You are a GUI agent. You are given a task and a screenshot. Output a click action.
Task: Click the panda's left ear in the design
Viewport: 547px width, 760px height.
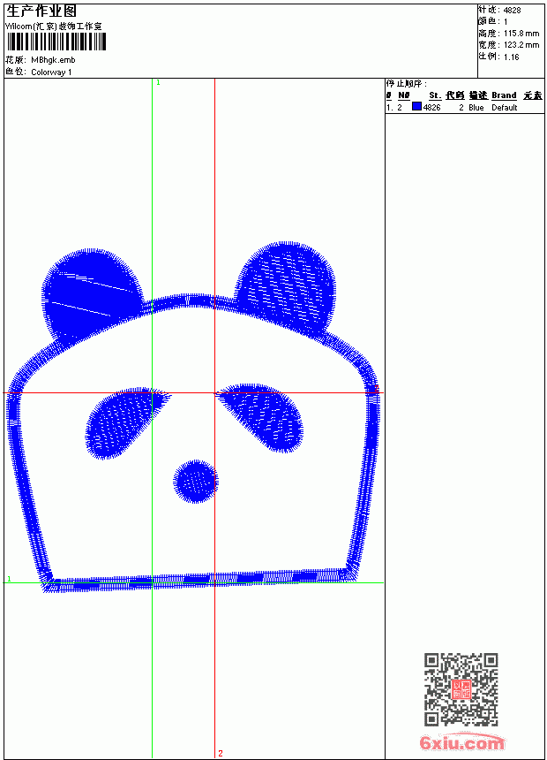pos(92,296)
